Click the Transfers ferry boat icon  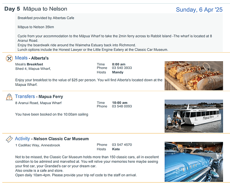[x=9, y=97]
